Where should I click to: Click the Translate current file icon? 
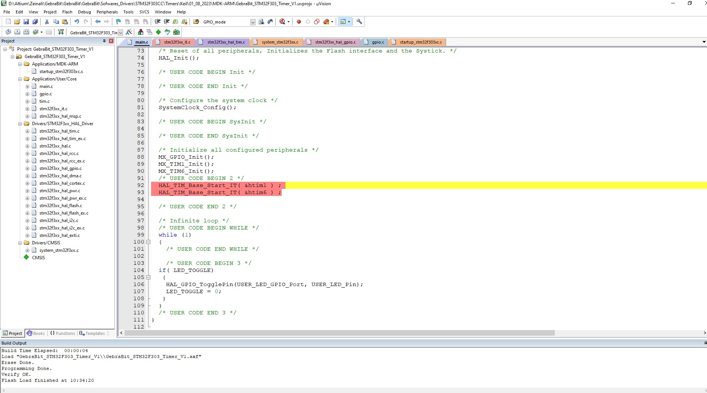coord(8,32)
